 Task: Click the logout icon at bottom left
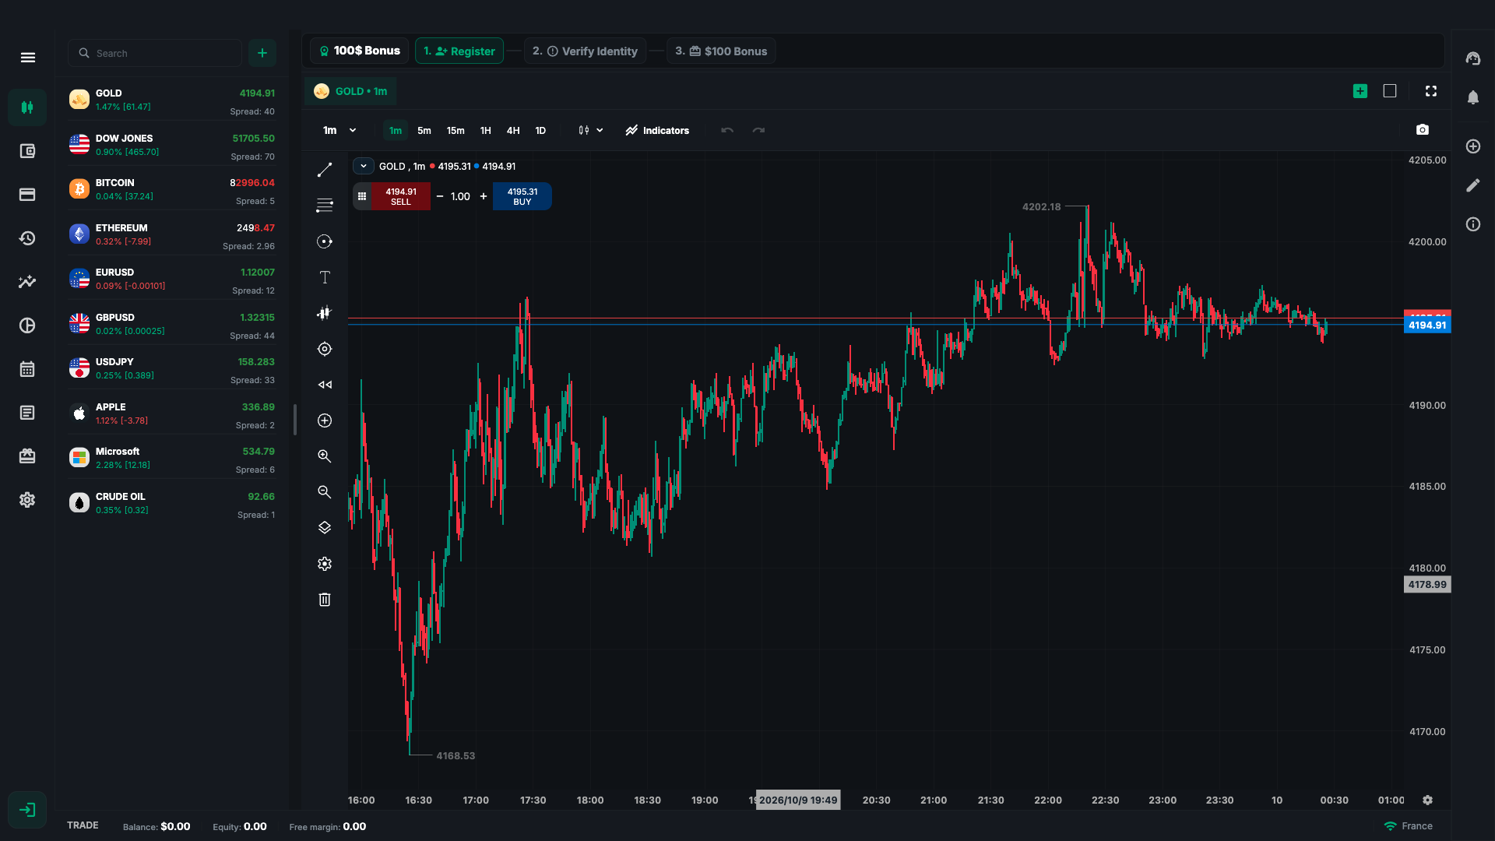[x=27, y=810]
